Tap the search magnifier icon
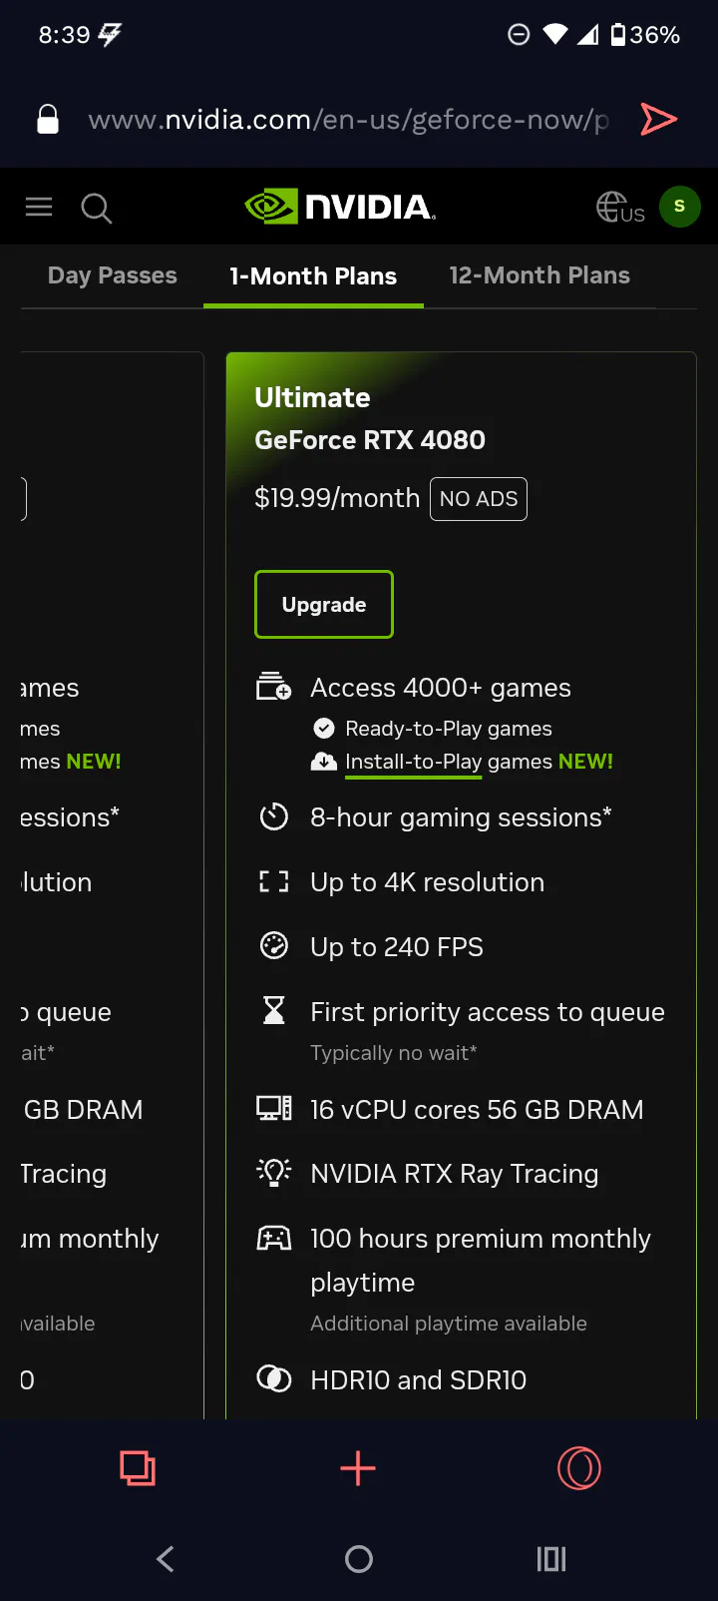The width and height of the screenshot is (718, 1601). (96, 208)
